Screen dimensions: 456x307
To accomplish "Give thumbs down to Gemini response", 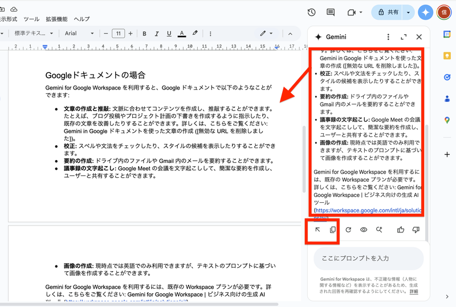I will 416,230.
